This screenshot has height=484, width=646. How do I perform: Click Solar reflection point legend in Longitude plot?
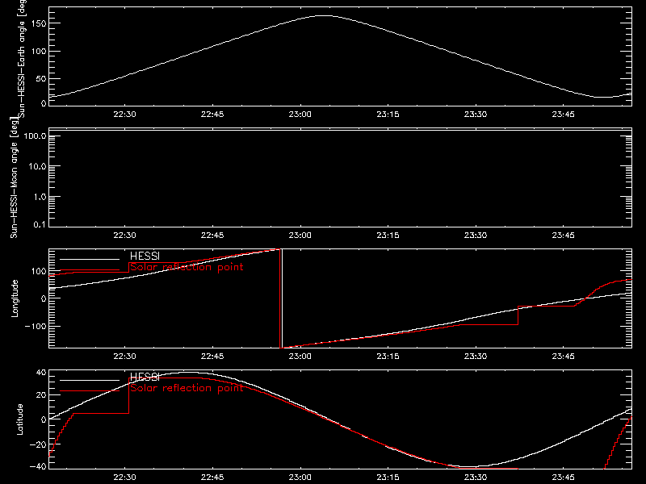(187, 267)
